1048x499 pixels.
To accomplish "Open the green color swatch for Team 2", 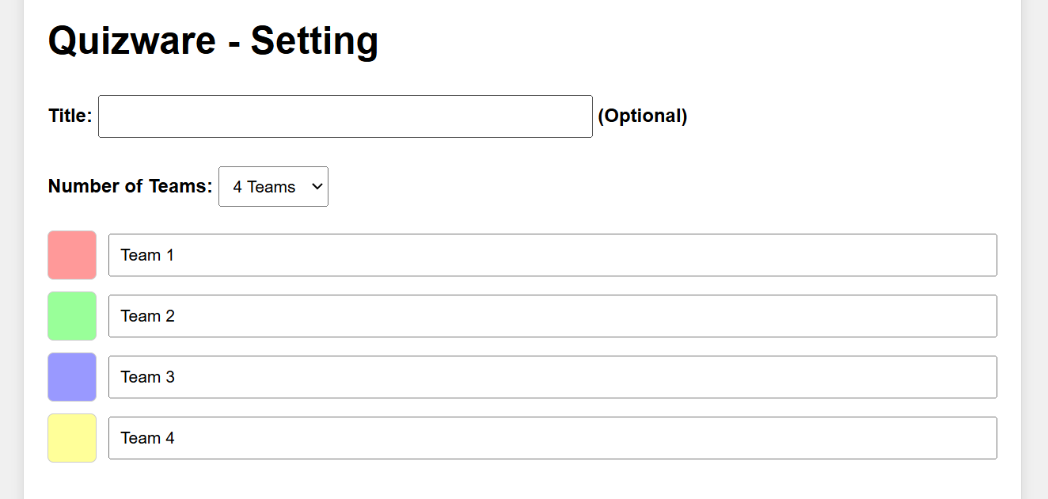I will click(x=72, y=316).
